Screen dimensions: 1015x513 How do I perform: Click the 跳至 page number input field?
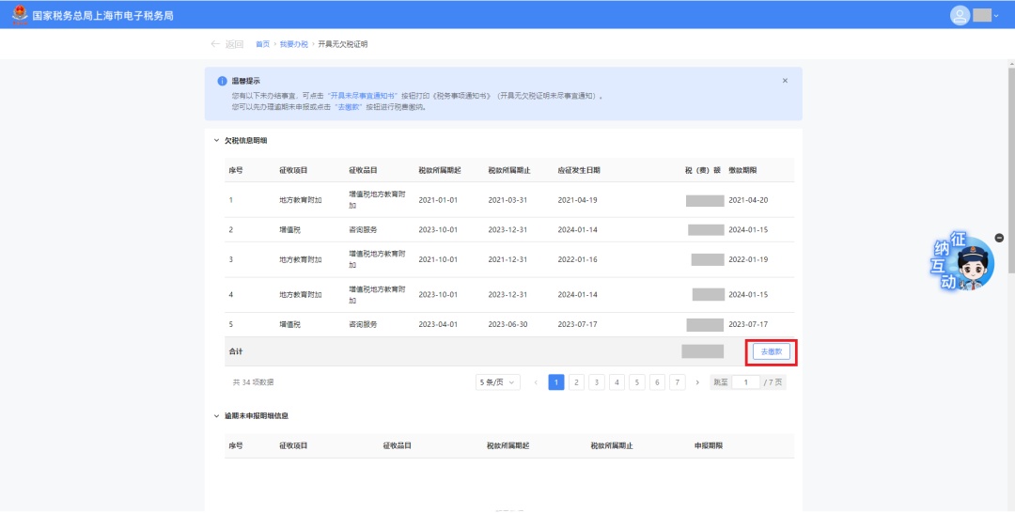[x=745, y=382]
